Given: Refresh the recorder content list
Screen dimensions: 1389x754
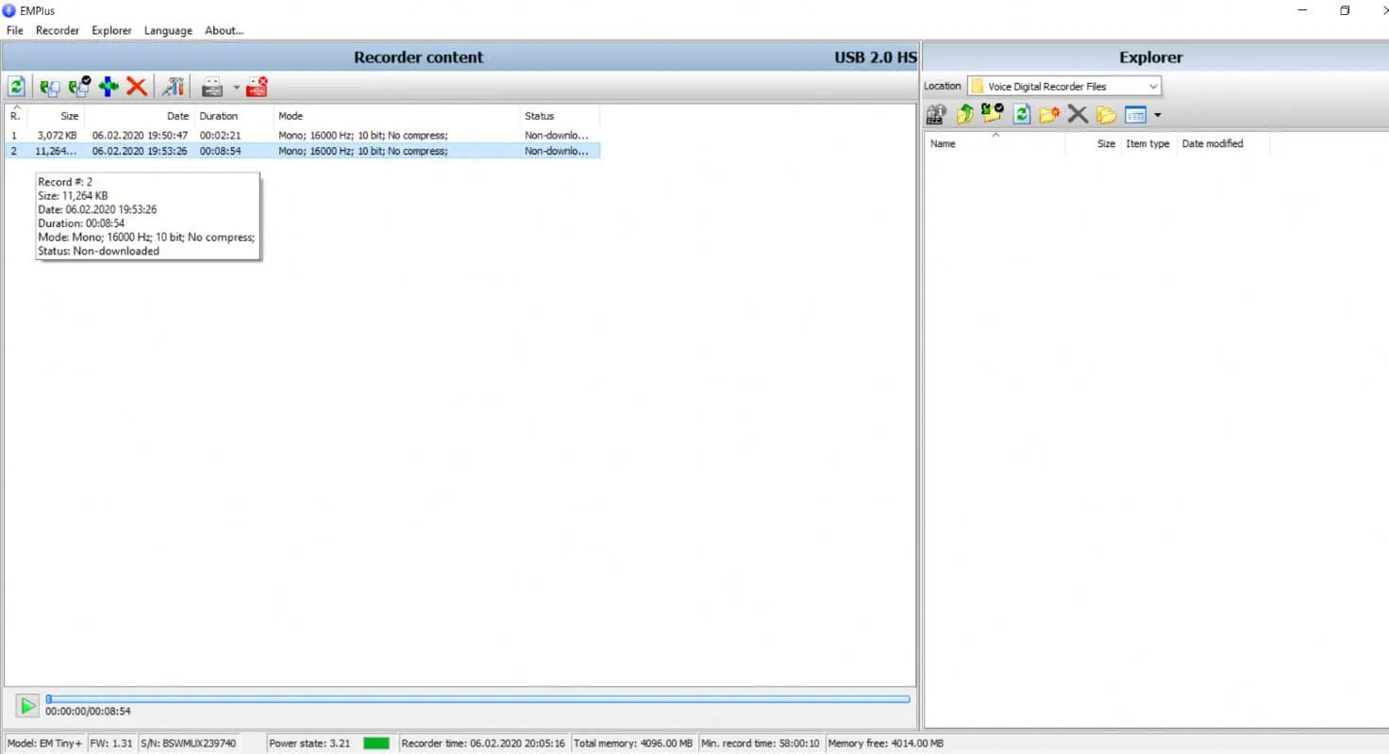Looking at the screenshot, I should click(16, 87).
